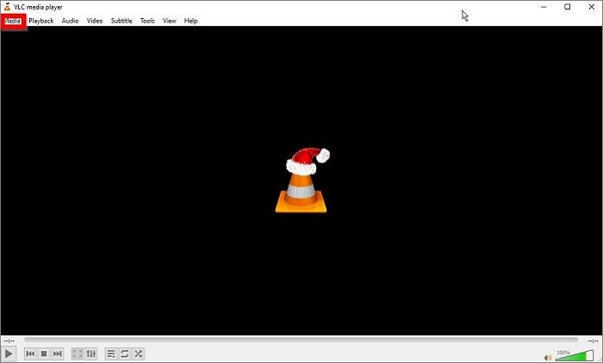Image resolution: width=603 pixels, height=363 pixels.
Task: Click the seek bar timeline
Action: click(x=301, y=341)
